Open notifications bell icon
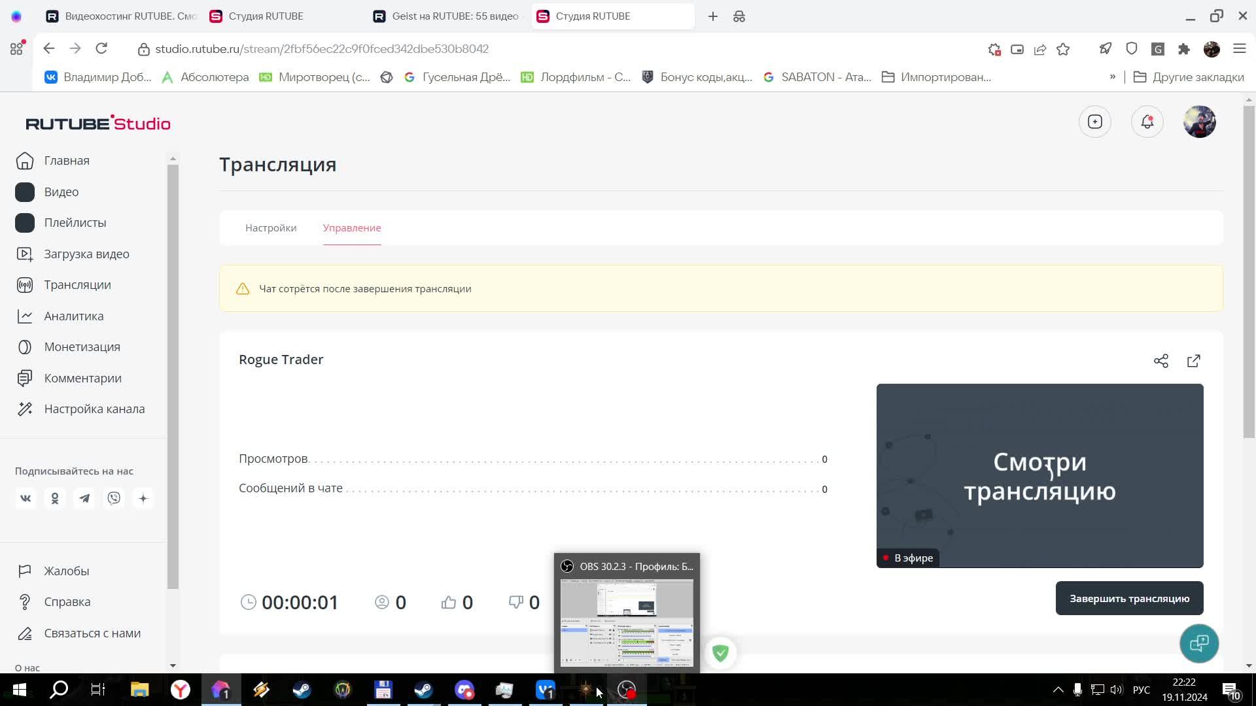Viewport: 1256px width, 706px height. point(1147,122)
